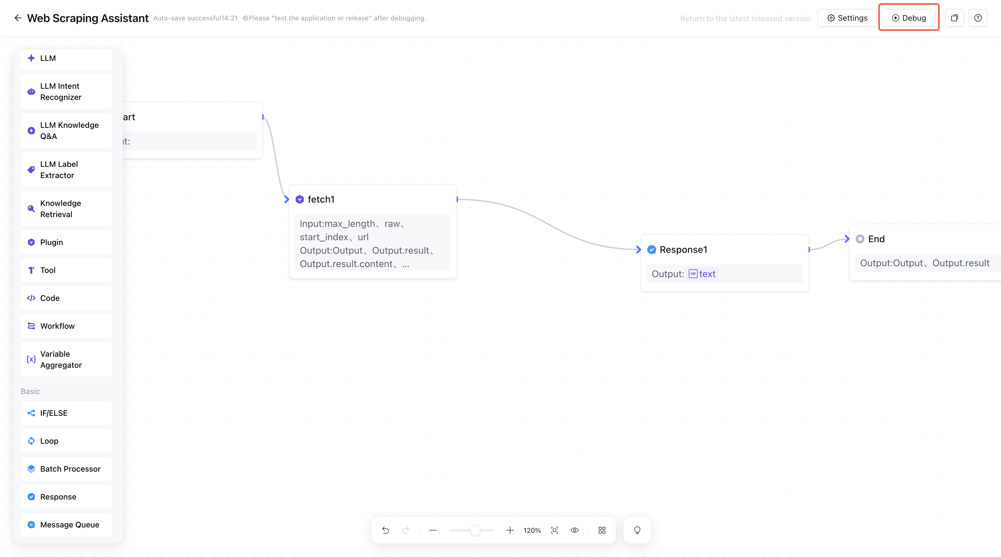Click the undo icon in bottom toolbar
The image size is (1001, 557).
tap(385, 530)
